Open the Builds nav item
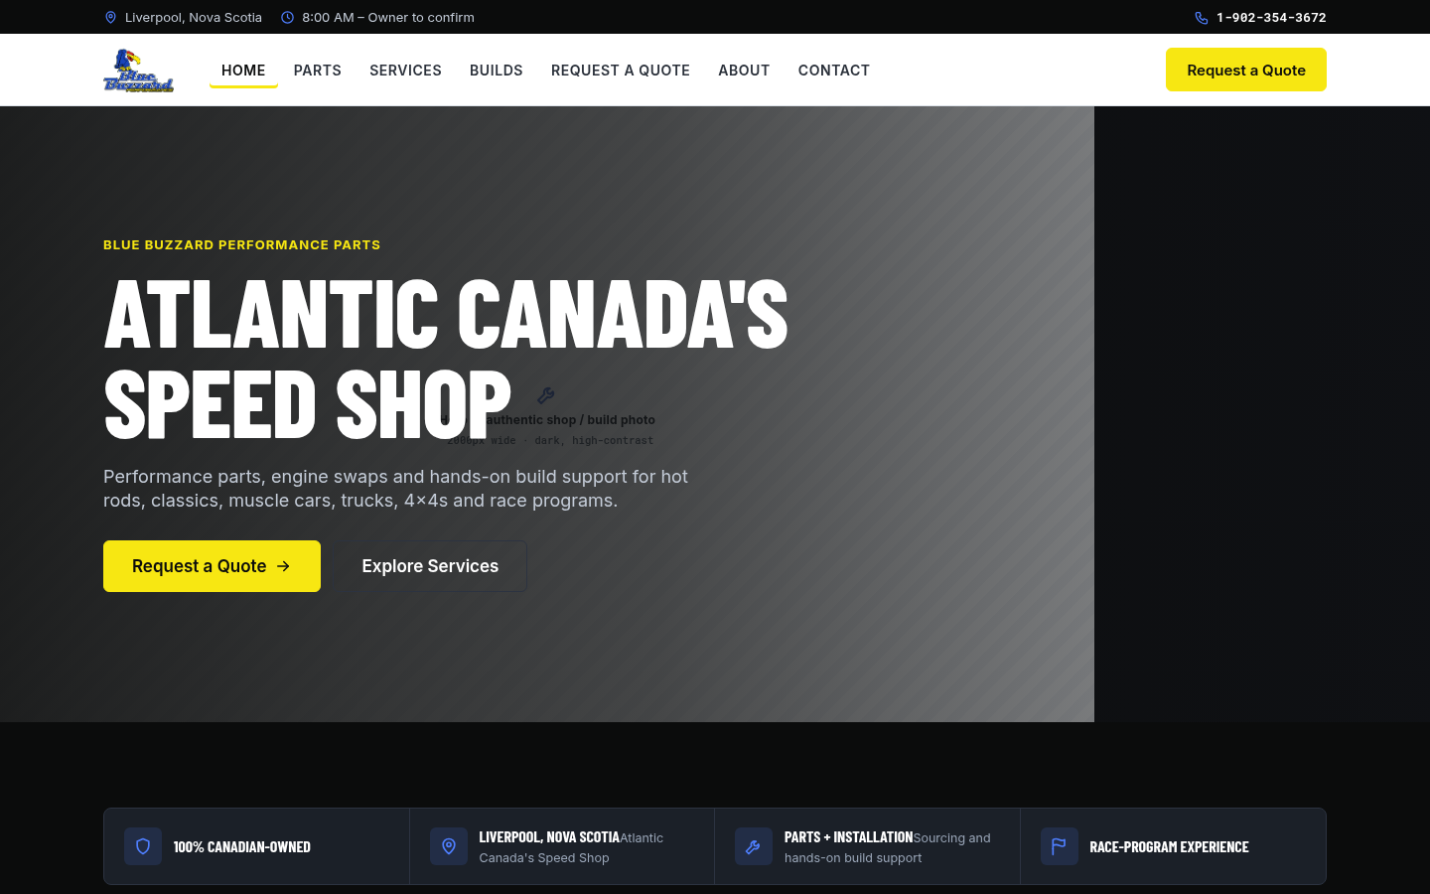 [x=497, y=71]
